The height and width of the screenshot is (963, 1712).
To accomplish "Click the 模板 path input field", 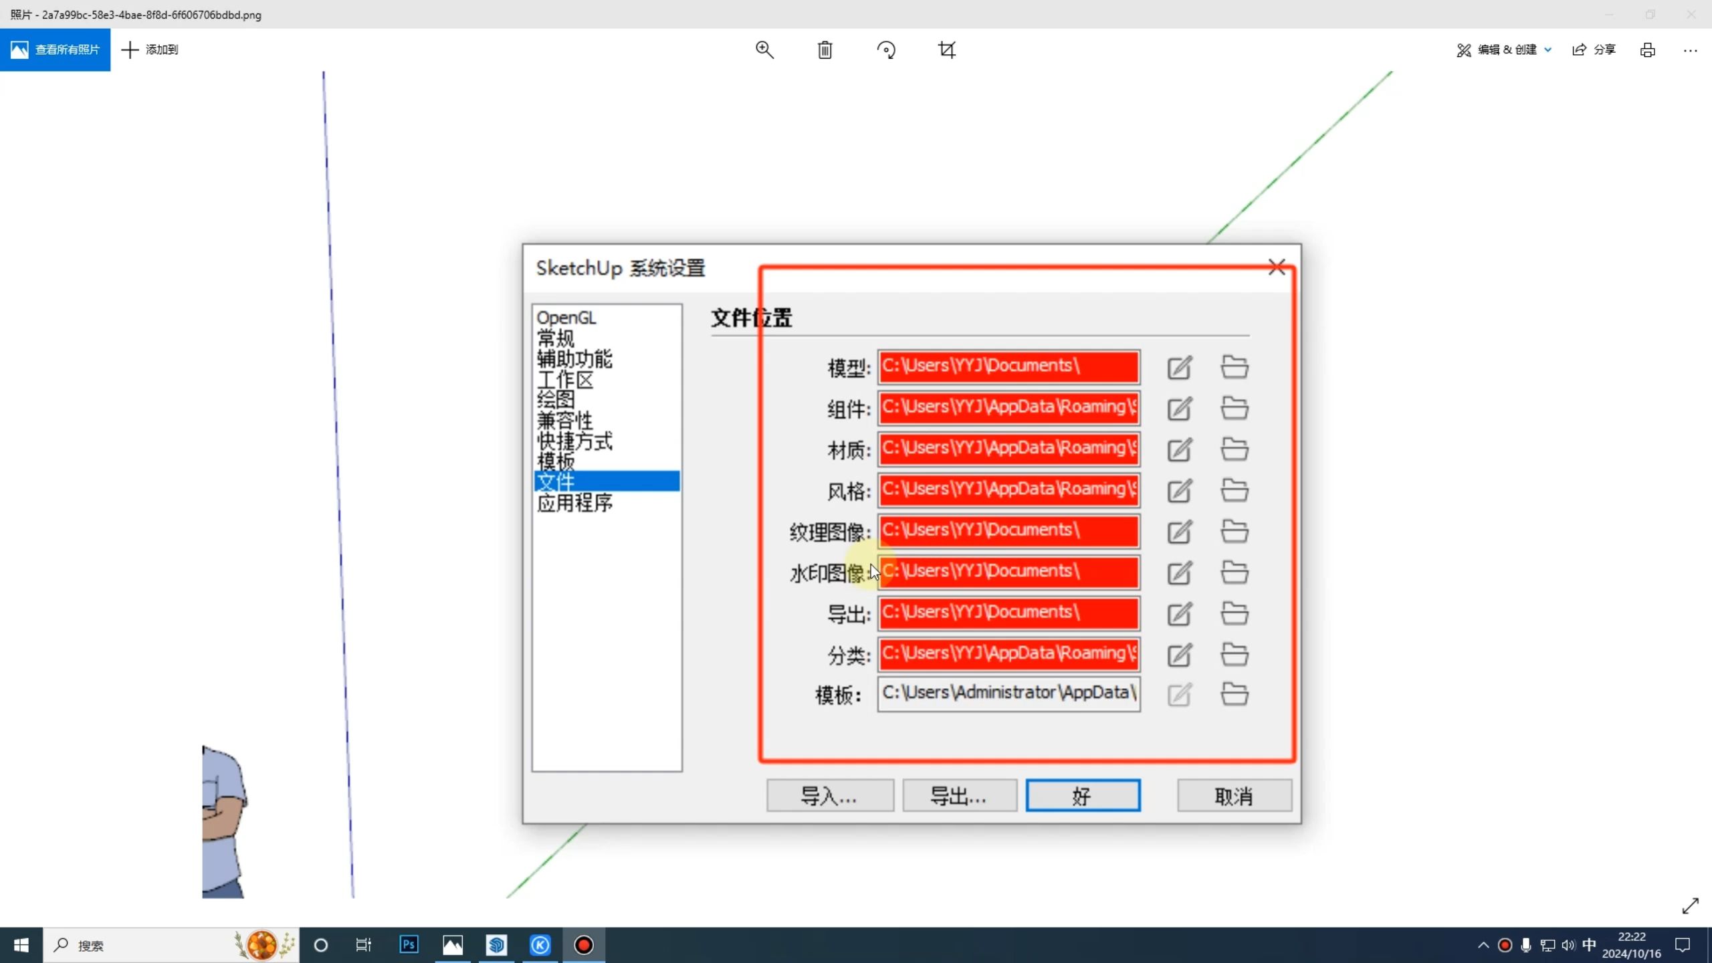I will (x=1008, y=693).
